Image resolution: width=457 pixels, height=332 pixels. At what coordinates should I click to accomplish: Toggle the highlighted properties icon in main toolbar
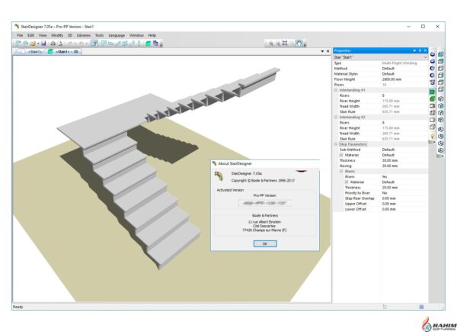tap(94, 44)
